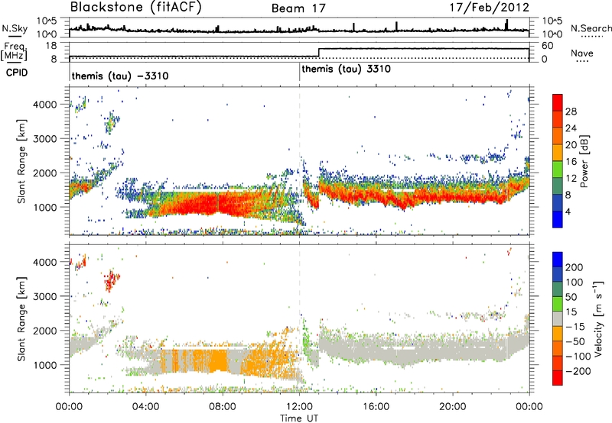Viewport: 612px width, 423px height.
Task: Click the '1000' tick of the power panel
Action: (45, 207)
